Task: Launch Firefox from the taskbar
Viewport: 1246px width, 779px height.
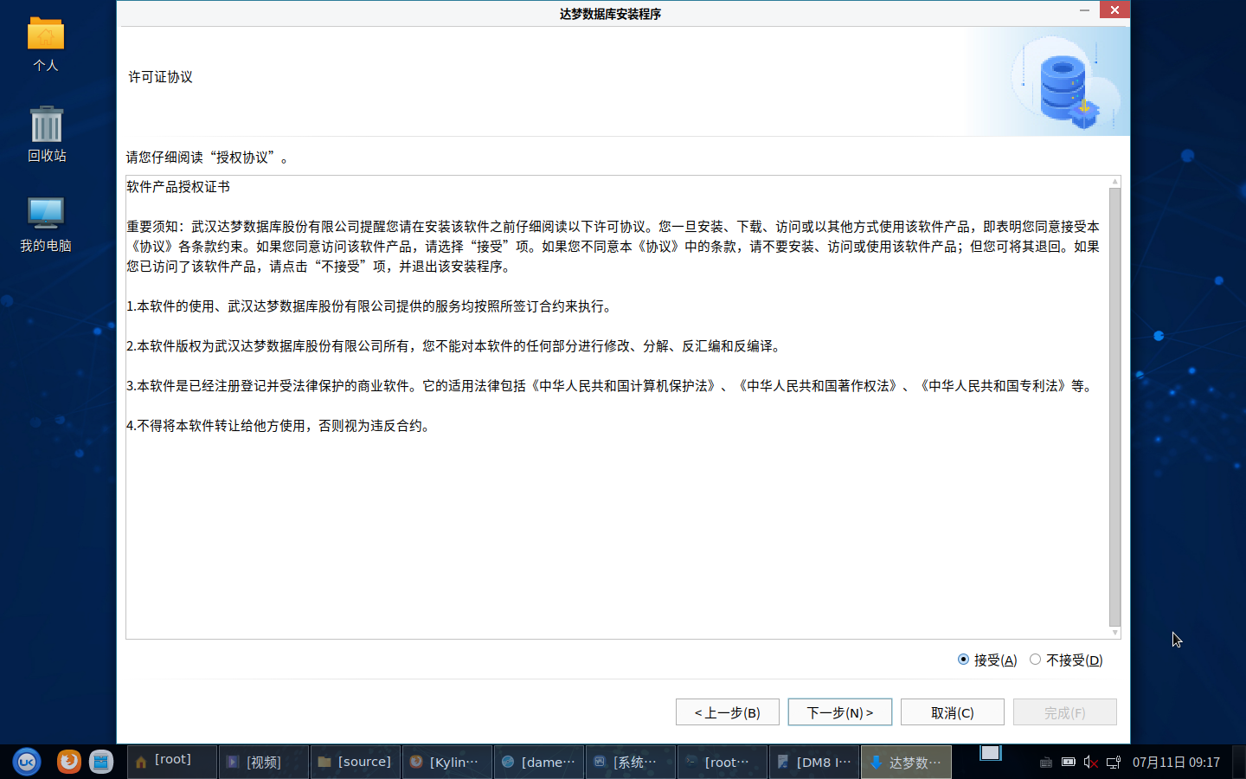Action: [68, 762]
